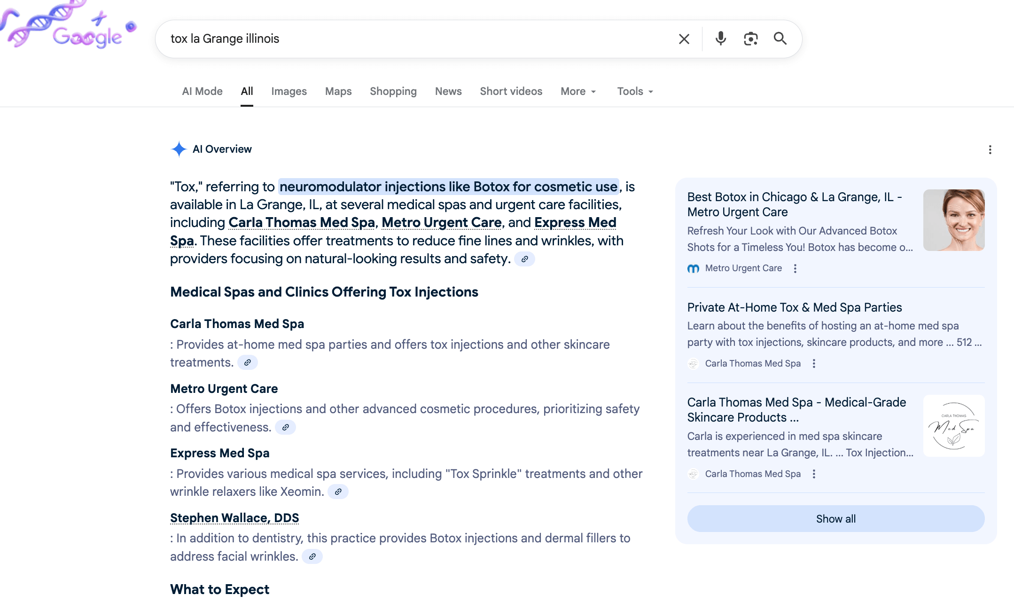Viewport: 1014px width, 610px height.
Task: Expand the More dropdown
Action: [578, 91]
